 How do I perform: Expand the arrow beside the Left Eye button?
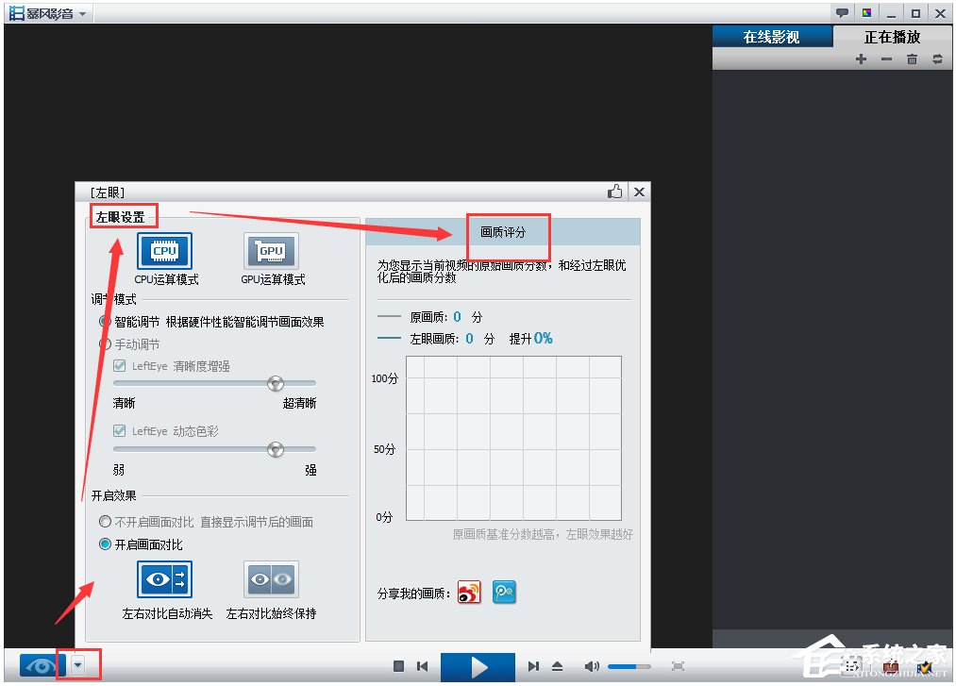pyautogui.click(x=78, y=664)
